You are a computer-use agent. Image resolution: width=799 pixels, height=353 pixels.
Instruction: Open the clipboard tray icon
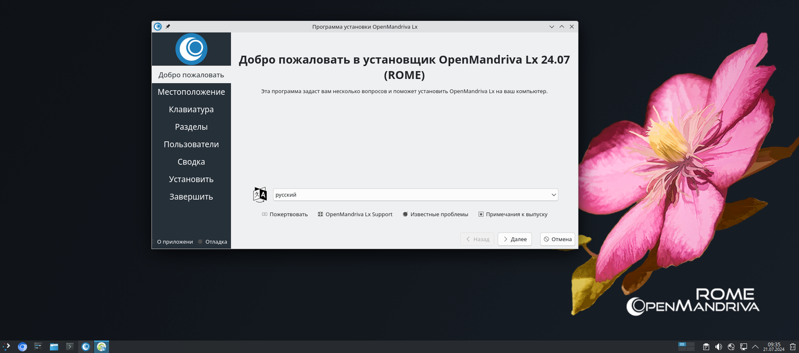[x=706, y=347]
